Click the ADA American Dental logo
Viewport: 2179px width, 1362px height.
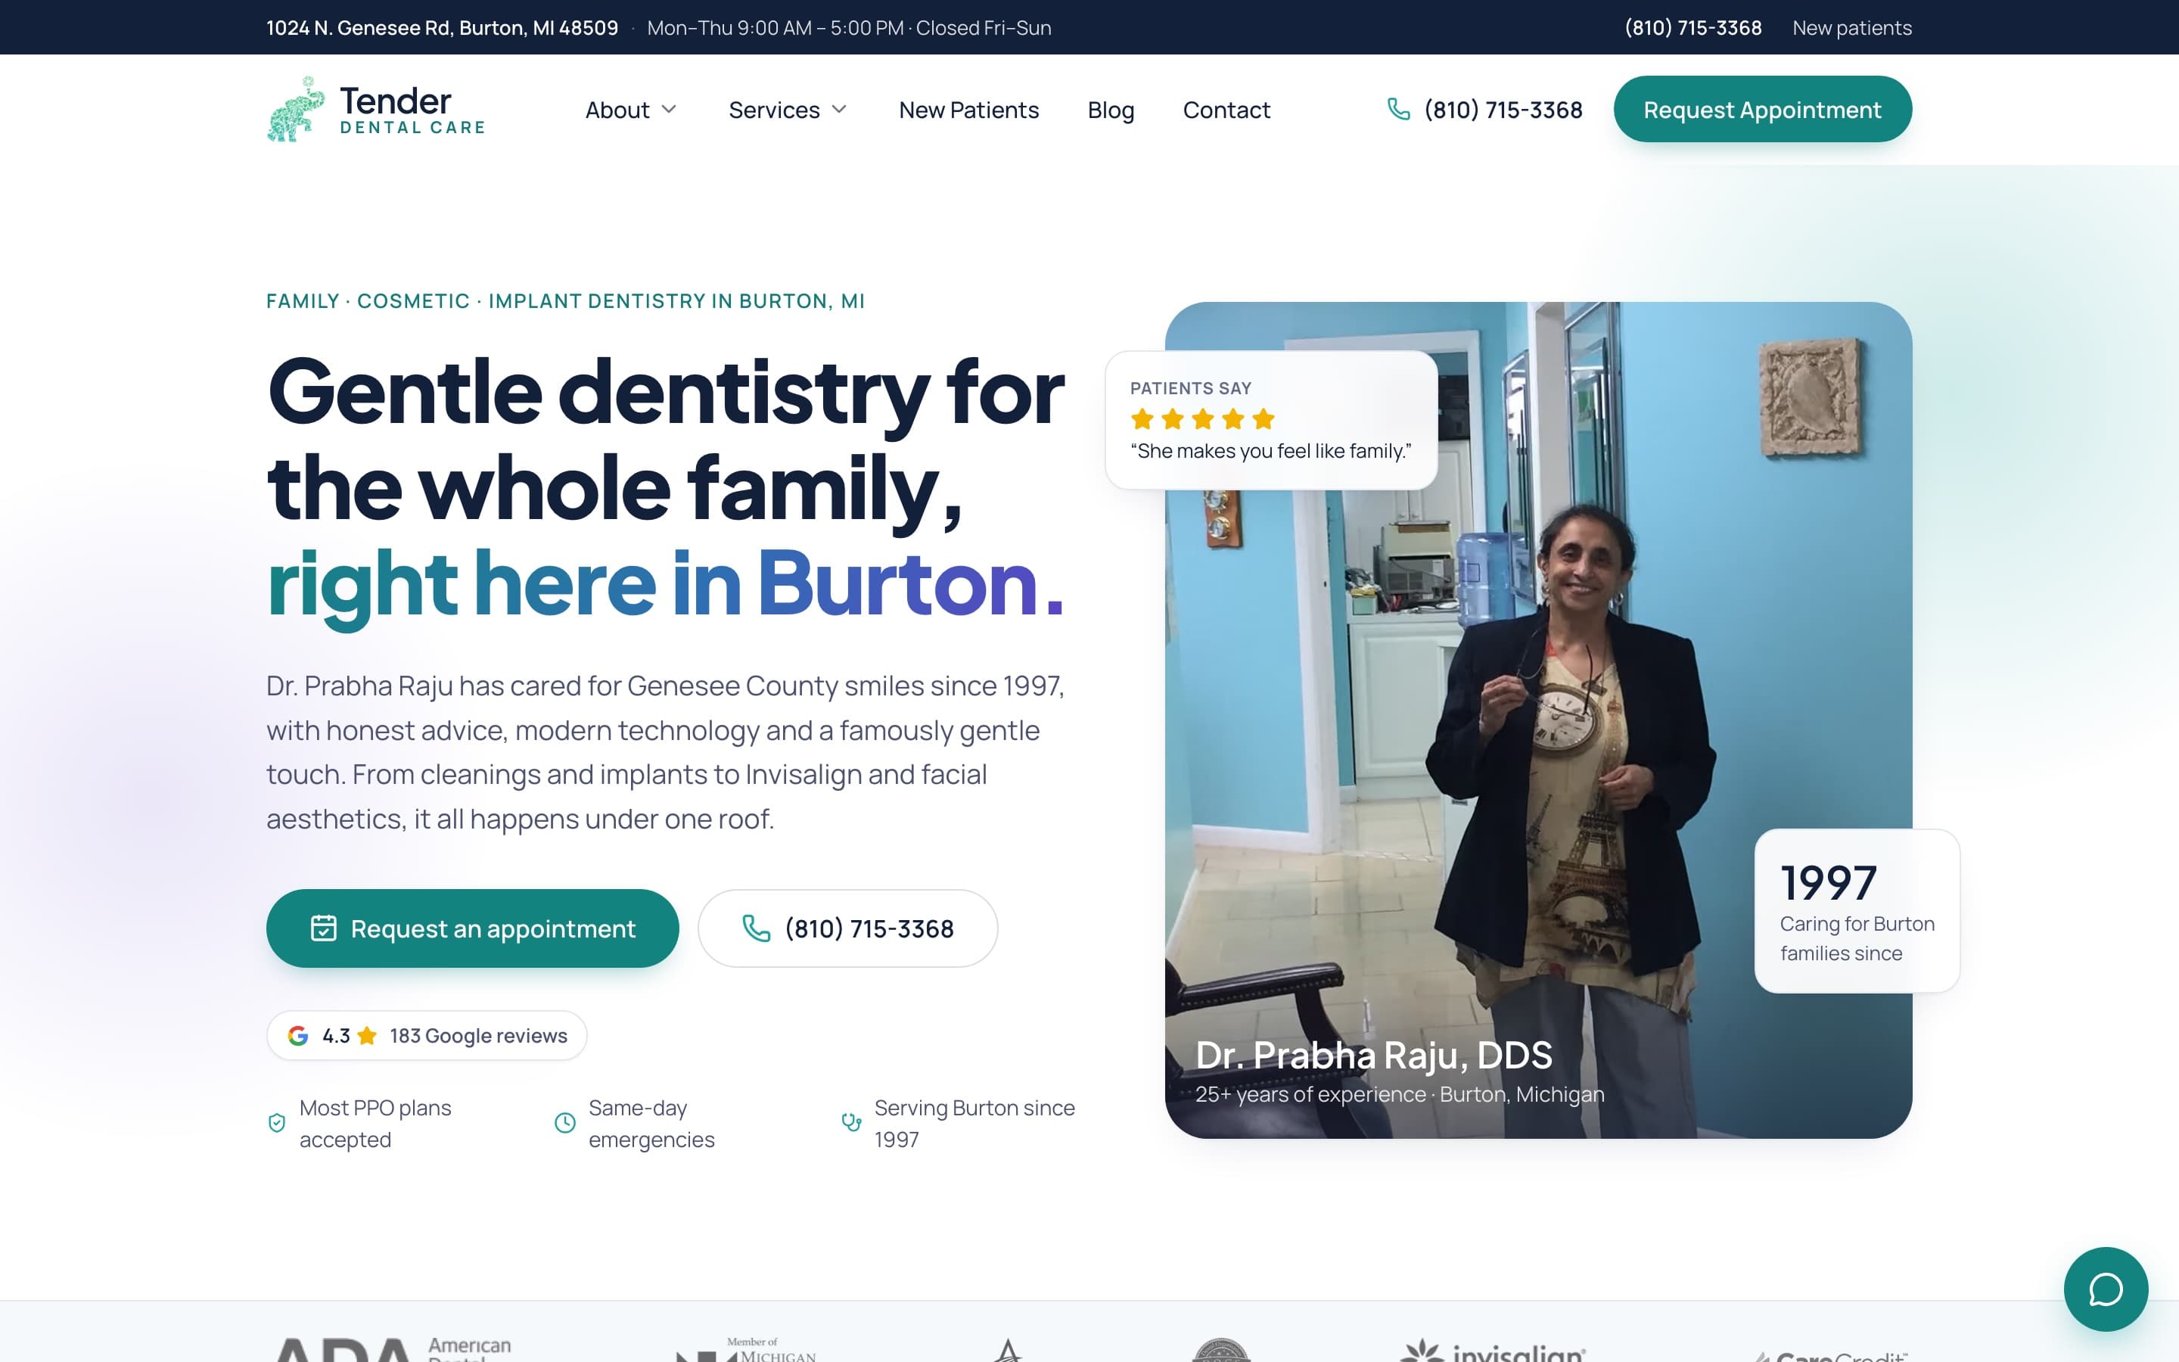[x=393, y=1348]
